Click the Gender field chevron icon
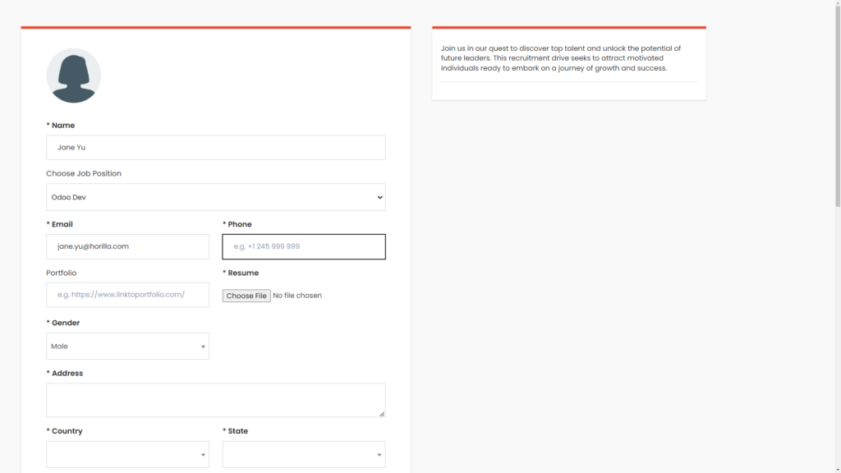This screenshot has width=841, height=473. point(202,346)
